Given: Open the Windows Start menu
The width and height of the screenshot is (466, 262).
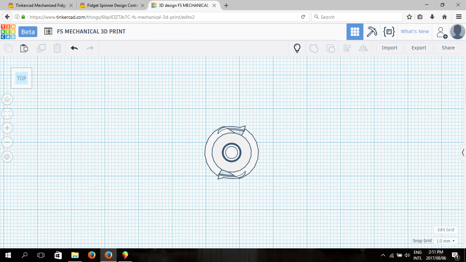Looking at the screenshot, I should (8, 255).
